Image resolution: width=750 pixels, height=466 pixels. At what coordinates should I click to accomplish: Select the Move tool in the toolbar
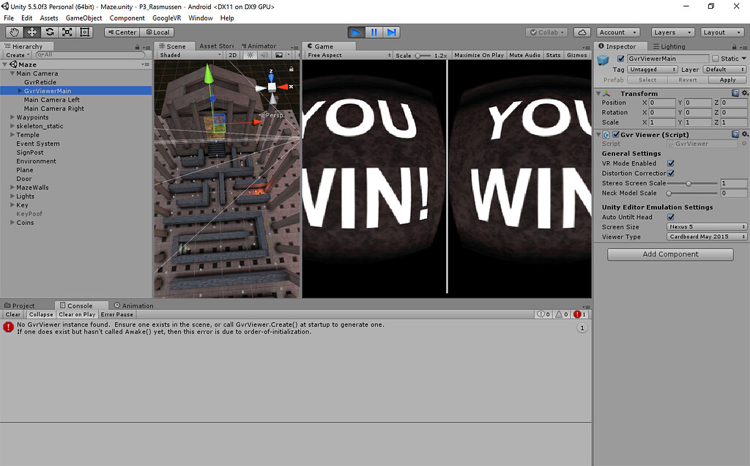point(31,32)
